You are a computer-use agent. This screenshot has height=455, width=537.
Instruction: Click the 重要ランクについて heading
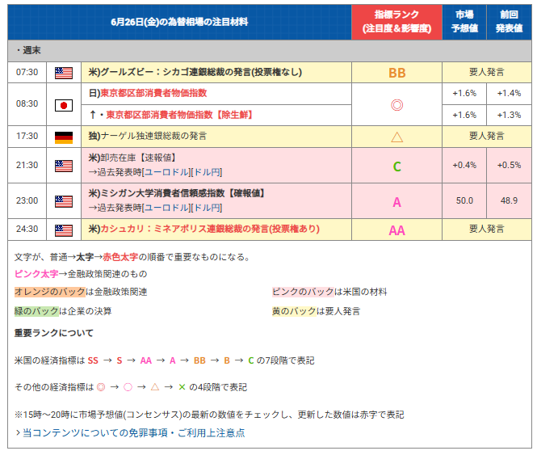point(54,333)
